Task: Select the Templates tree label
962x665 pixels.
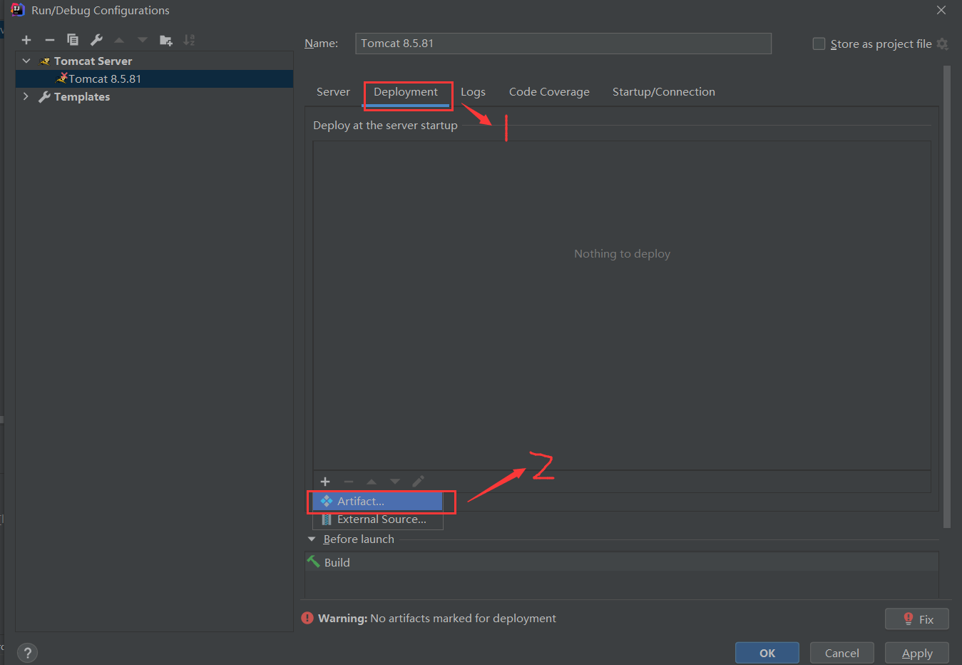Action: 82,96
